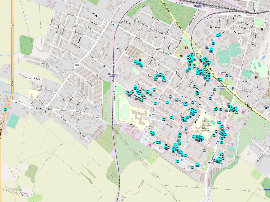Select the Lobkovice locality label

(141, 184)
